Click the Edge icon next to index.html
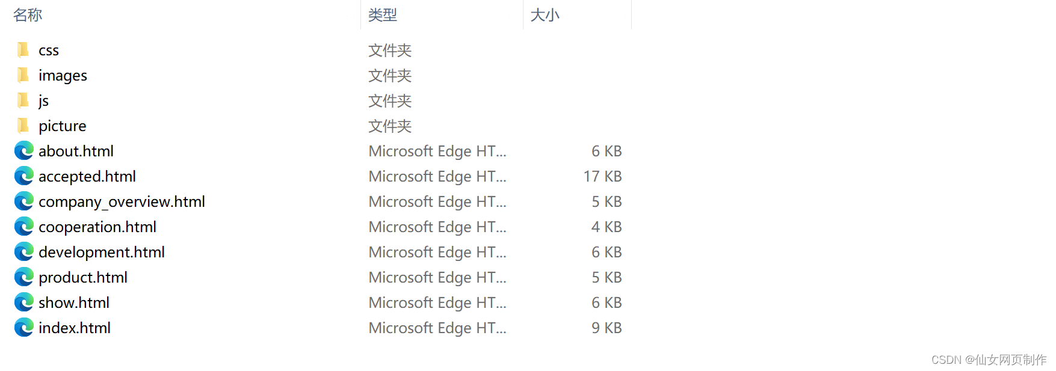The width and height of the screenshot is (1056, 371). coord(23,328)
